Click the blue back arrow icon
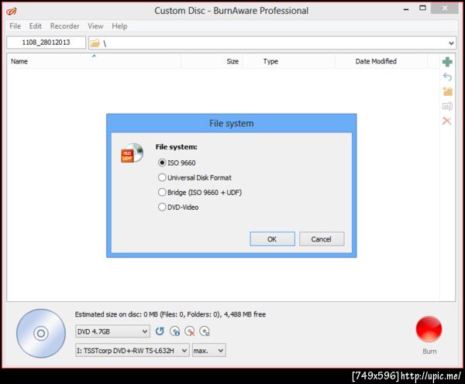465x384 pixels. (447, 77)
